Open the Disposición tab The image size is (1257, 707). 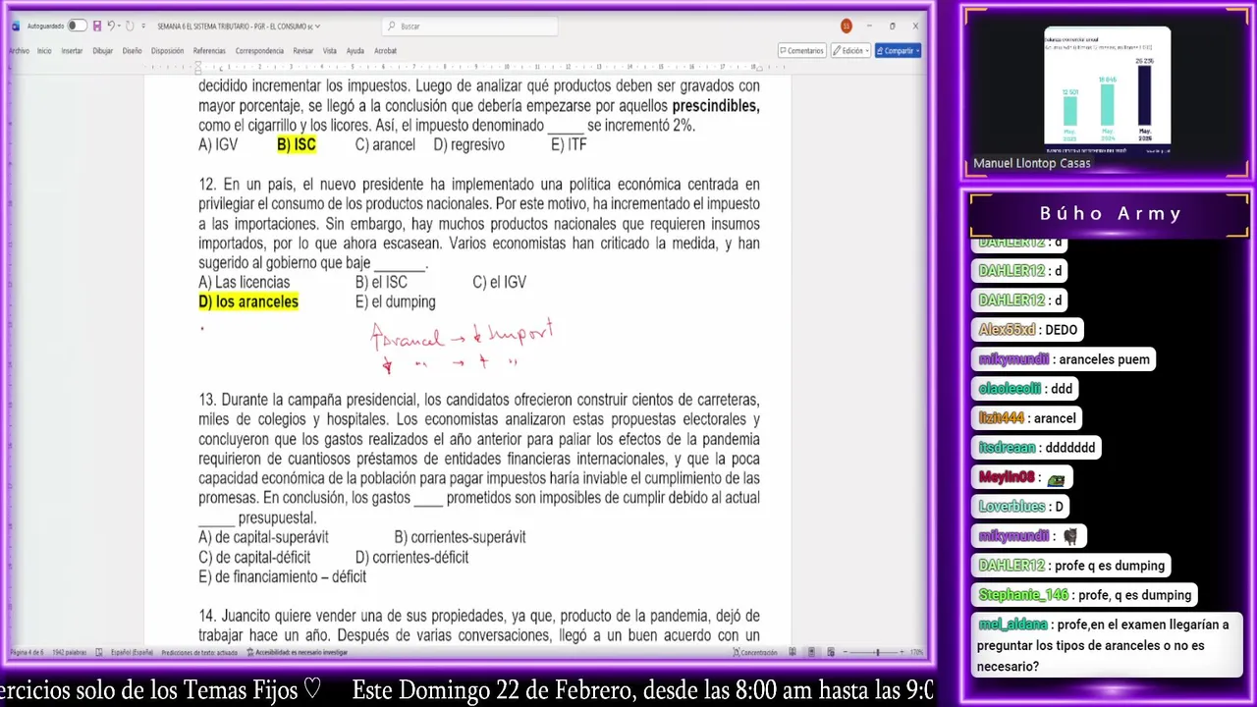167,50
